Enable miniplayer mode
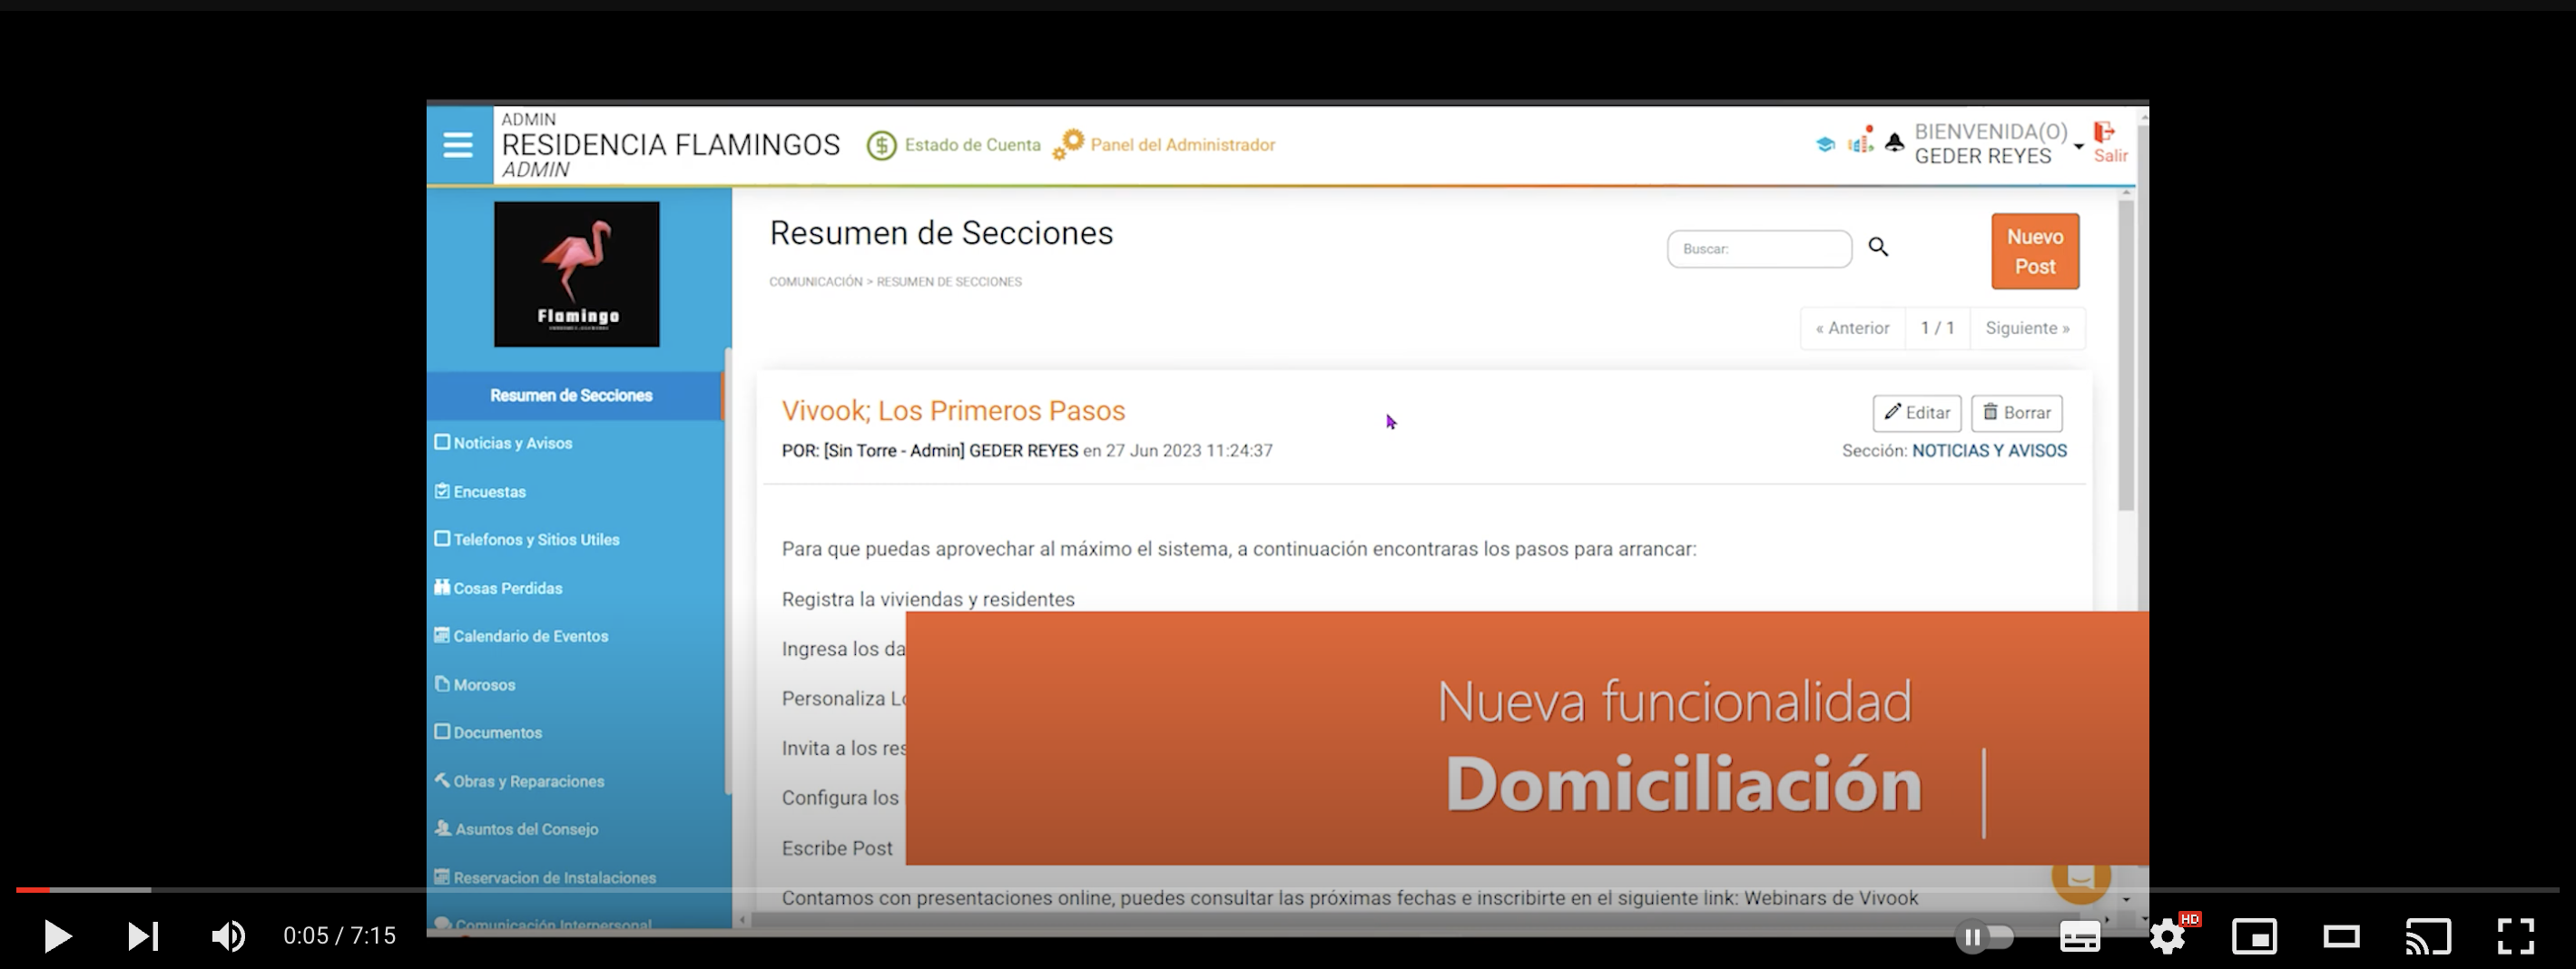Viewport: 2576px width, 969px height. pos(2255,937)
